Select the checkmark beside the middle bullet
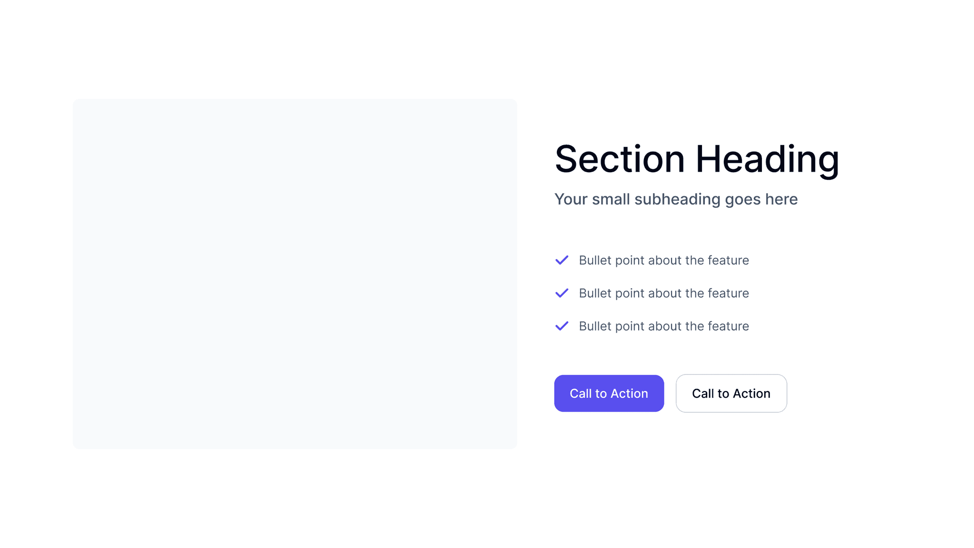Image resolution: width=974 pixels, height=548 pixels. tap(562, 293)
